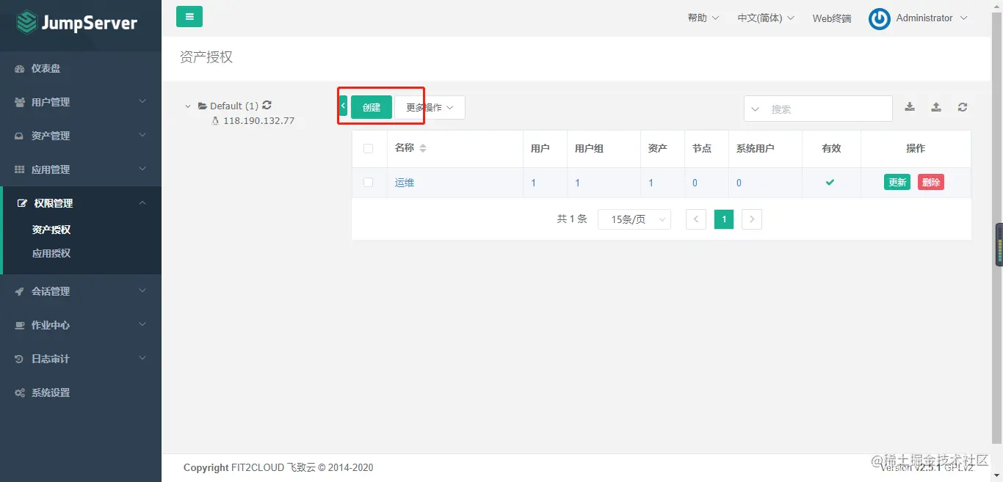The image size is (1003, 482).
Task: Click the 会话管理 rocket icon
Action: click(20, 292)
